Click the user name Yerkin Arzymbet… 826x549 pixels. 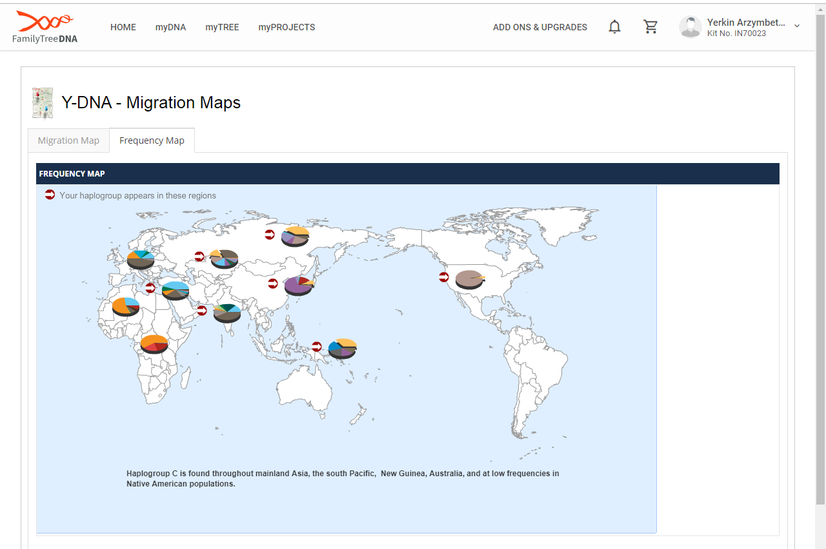pos(746,23)
